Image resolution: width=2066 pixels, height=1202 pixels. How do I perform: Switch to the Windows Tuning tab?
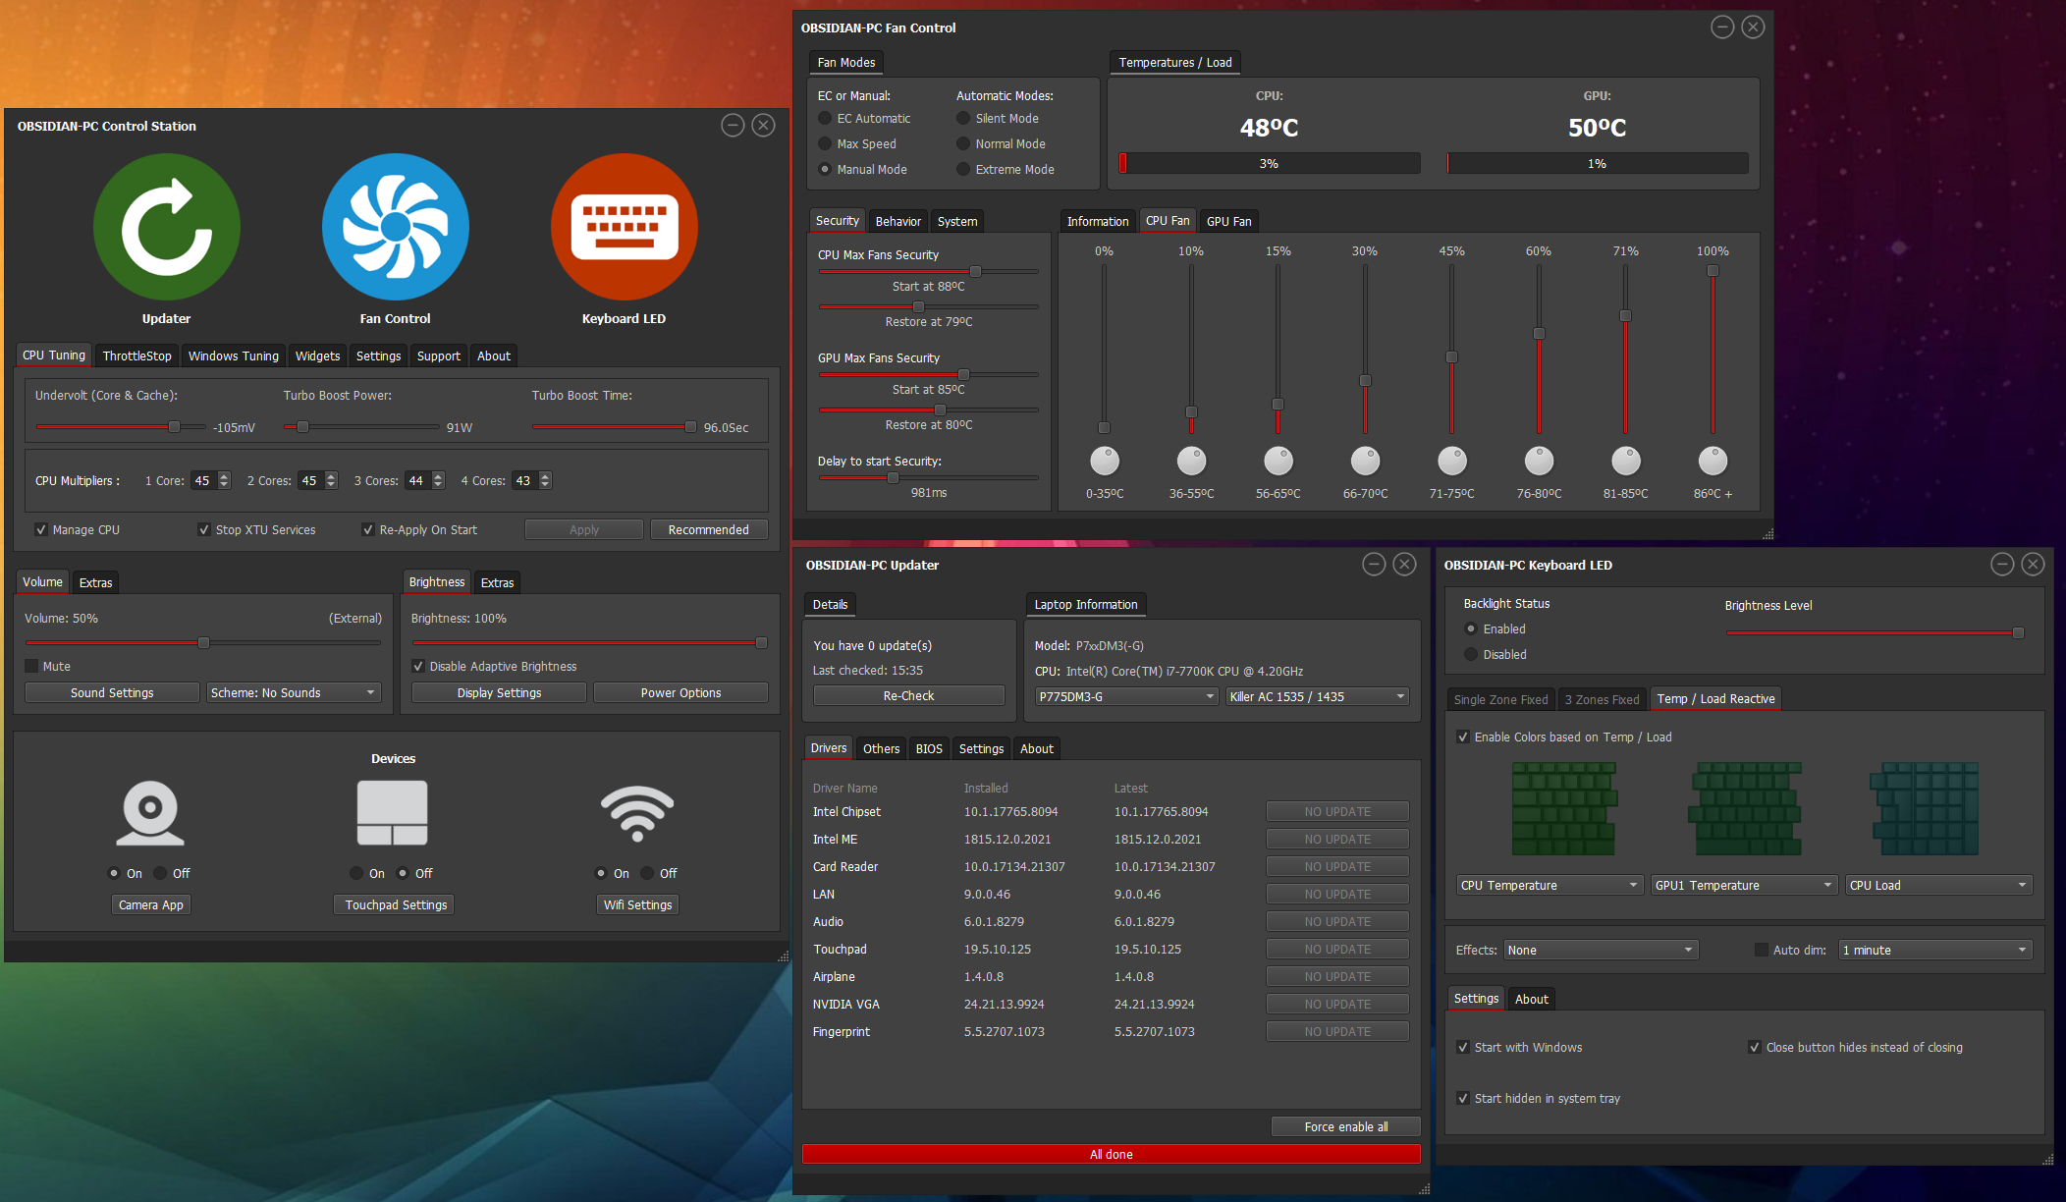234,355
